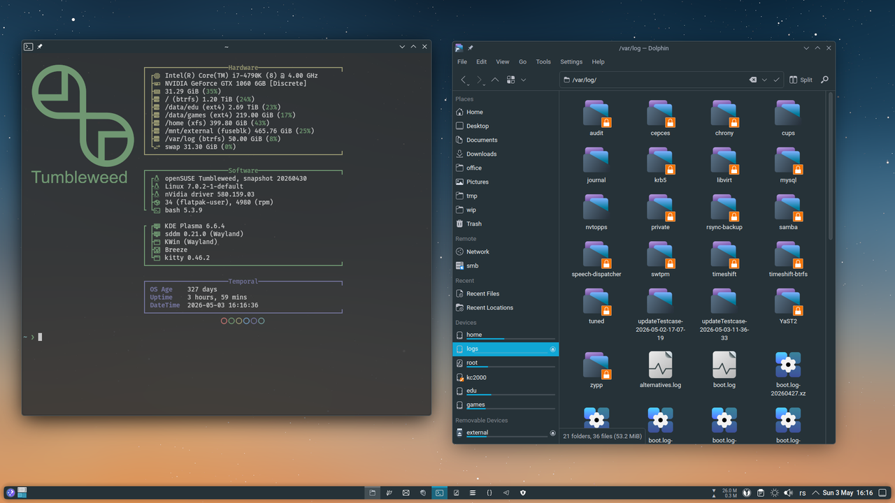Viewport: 895px width, 503px height.
Task: Go up to the parent folder in Dolphin
Action: [x=495, y=80]
